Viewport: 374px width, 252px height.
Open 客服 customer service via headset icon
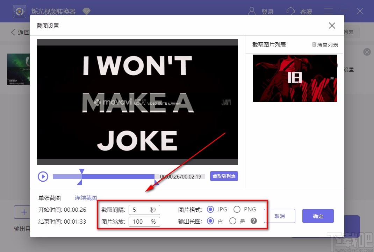(x=290, y=11)
